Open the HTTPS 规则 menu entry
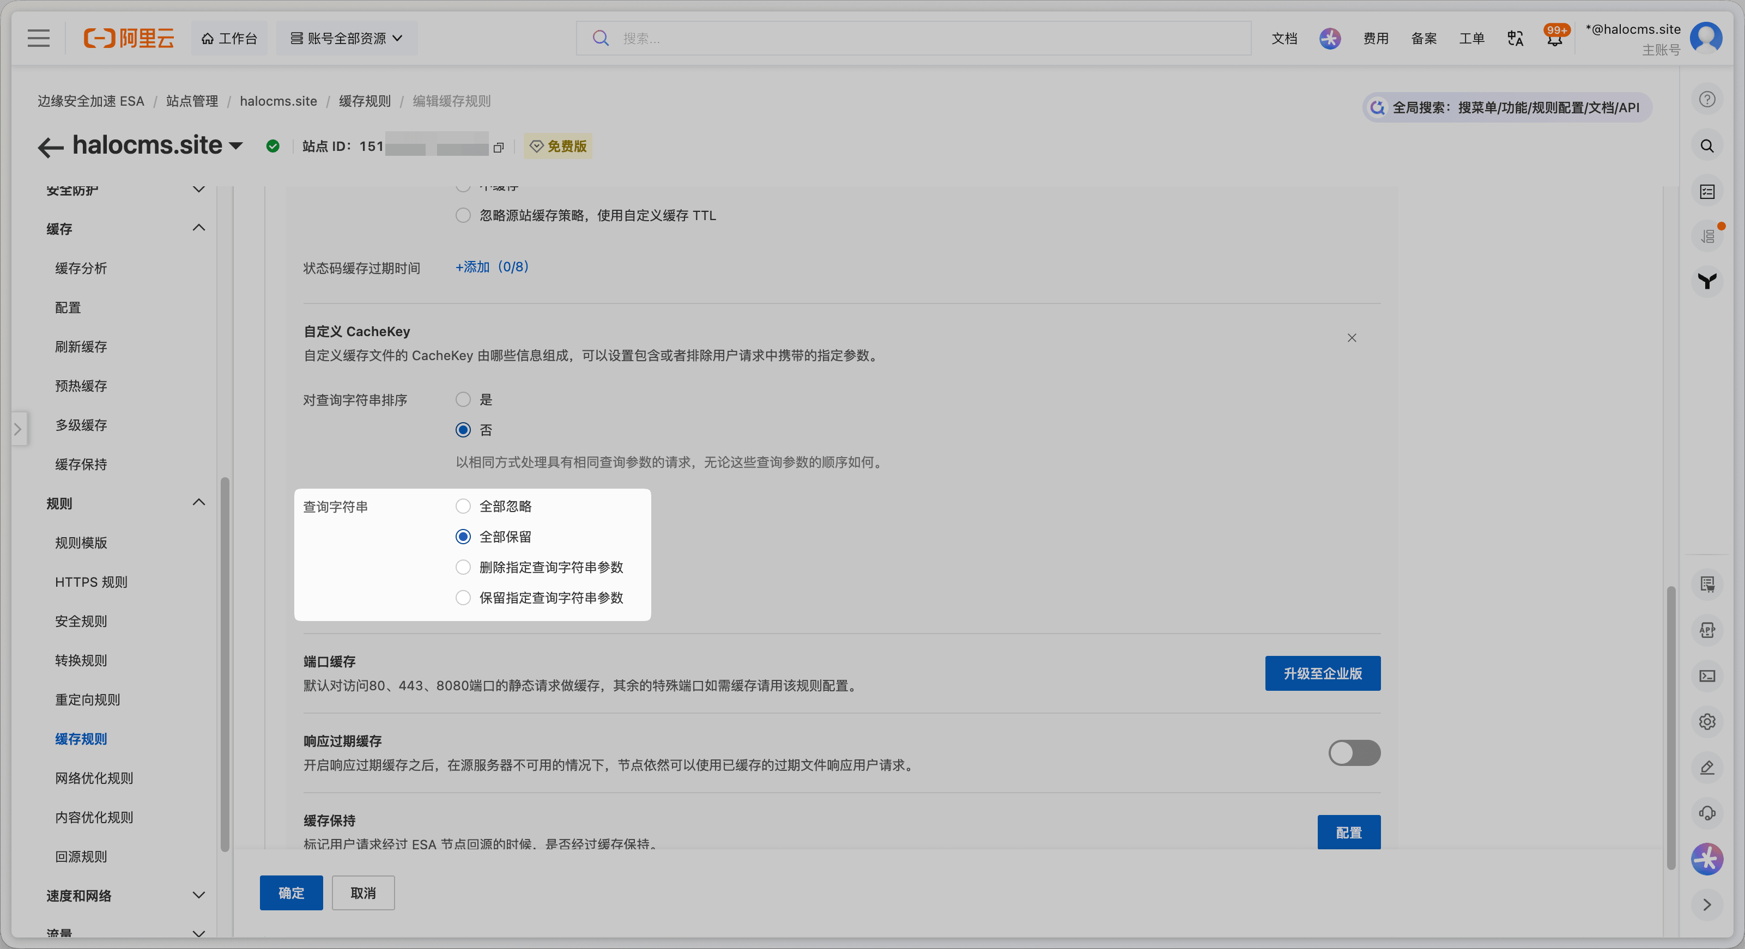The width and height of the screenshot is (1745, 949). [92, 581]
